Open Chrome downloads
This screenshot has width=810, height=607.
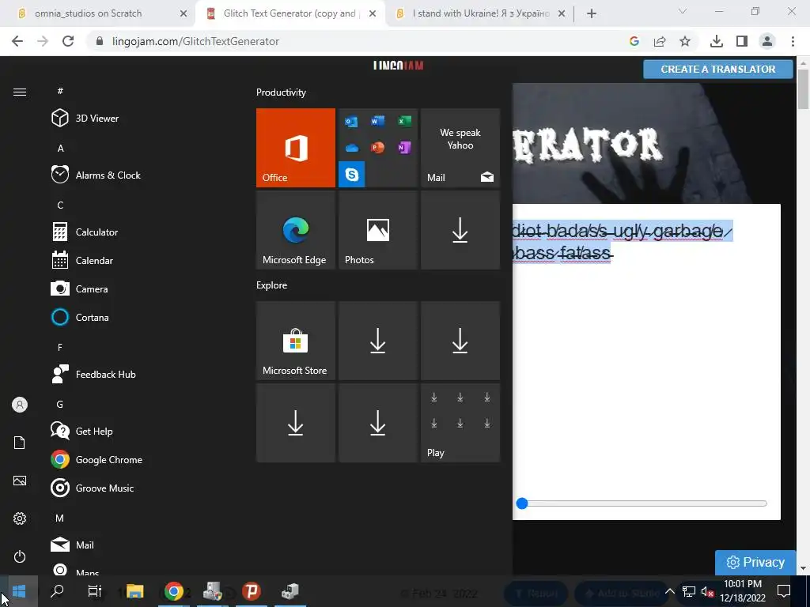click(717, 41)
